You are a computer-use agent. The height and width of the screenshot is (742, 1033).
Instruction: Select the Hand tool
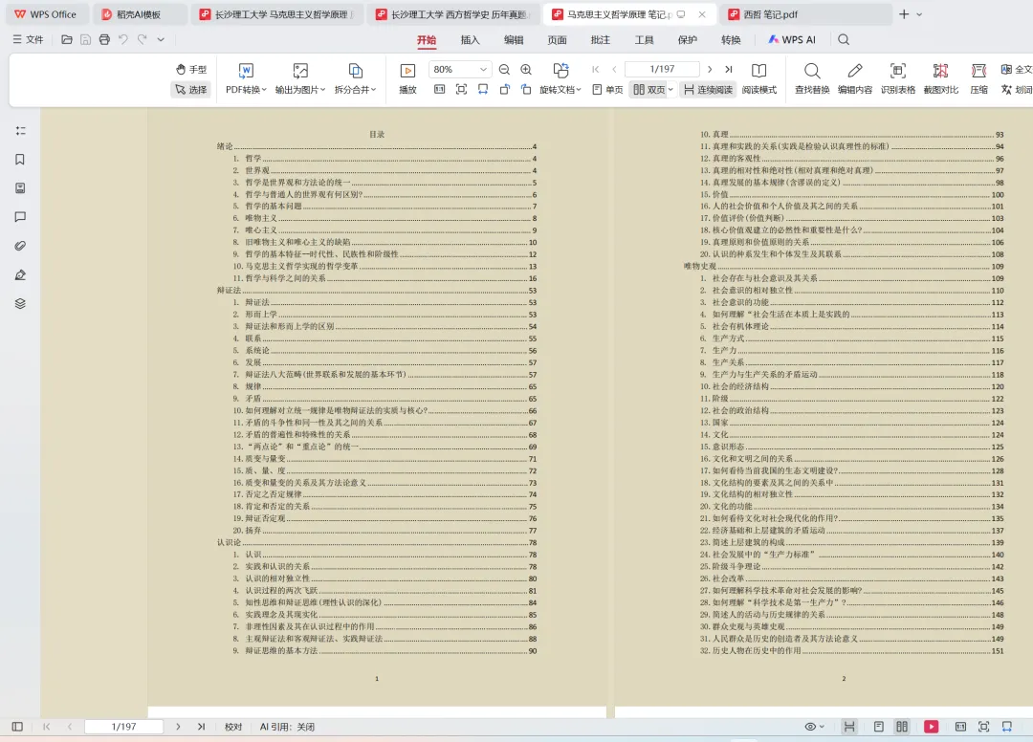coord(191,69)
